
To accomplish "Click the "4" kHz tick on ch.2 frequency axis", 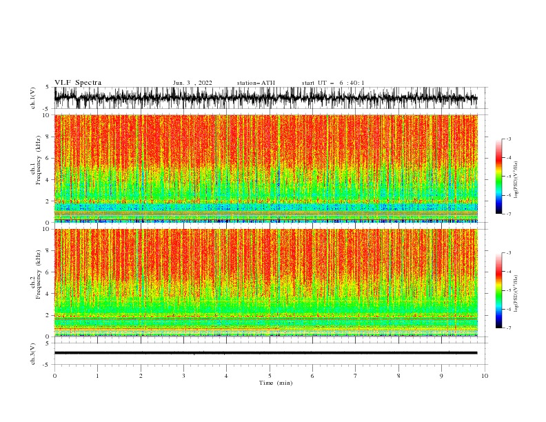I will [x=48, y=294].
